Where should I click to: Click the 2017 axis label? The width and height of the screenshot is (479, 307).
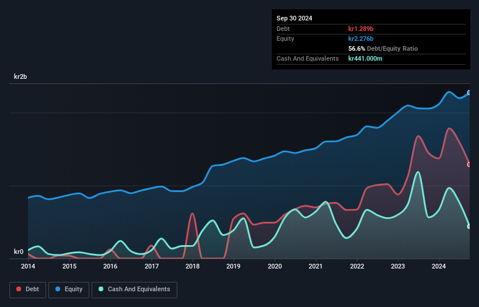pyautogui.click(x=152, y=266)
